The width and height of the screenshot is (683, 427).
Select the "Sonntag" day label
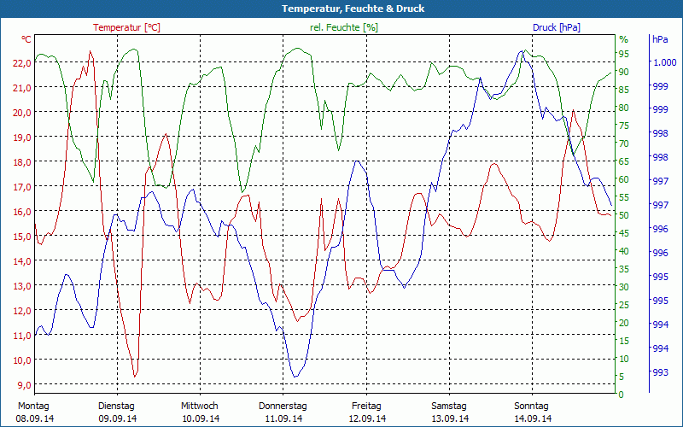pyautogui.click(x=531, y=406)
